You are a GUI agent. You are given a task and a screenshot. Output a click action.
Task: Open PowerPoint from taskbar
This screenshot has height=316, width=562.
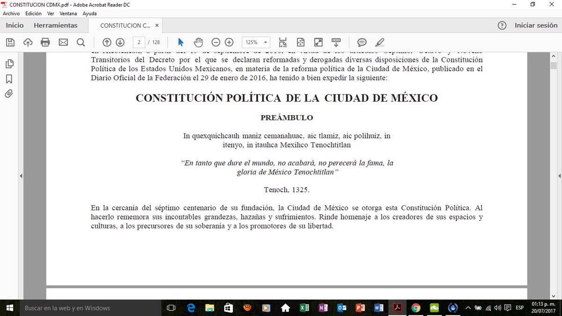(360, 308)
